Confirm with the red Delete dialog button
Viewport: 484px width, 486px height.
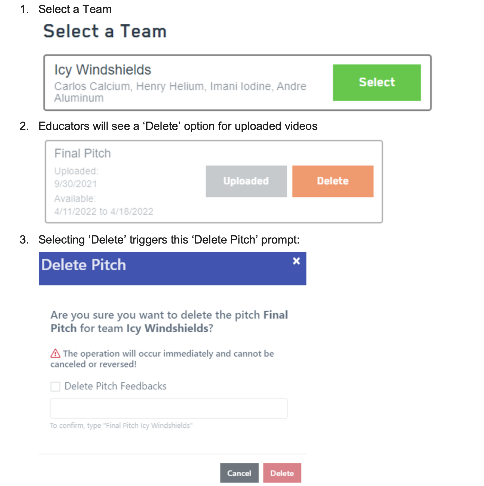click(282, 473)
